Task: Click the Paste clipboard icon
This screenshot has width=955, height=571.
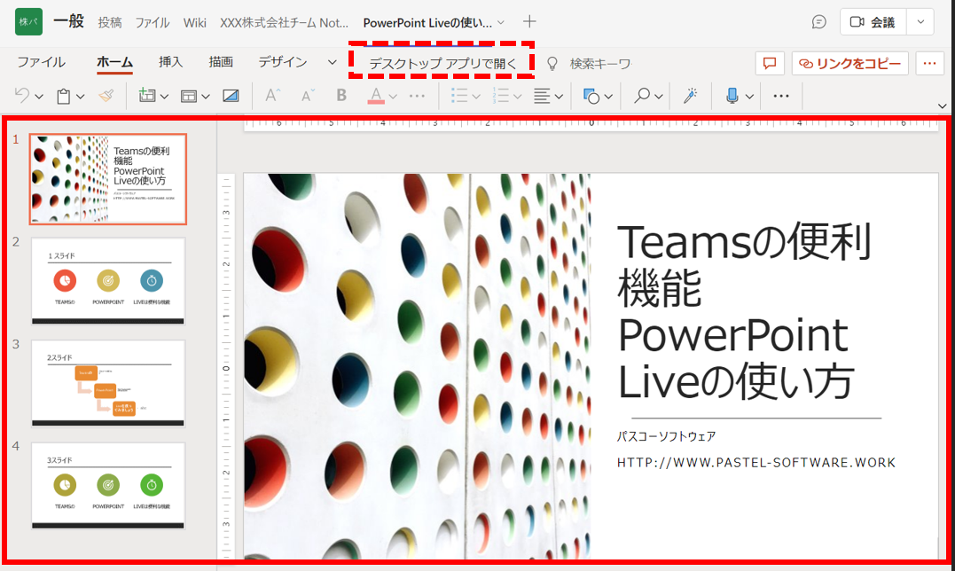Action: tap(63, 96)
